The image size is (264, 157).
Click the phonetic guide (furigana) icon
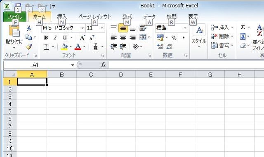point(96,47)
